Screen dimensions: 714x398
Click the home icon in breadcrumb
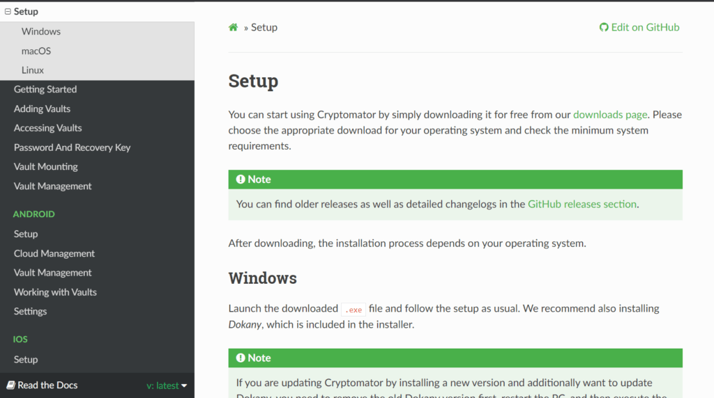233,27
